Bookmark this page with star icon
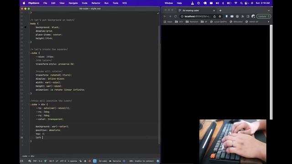The image size is (292, 164). pos(220,16)
